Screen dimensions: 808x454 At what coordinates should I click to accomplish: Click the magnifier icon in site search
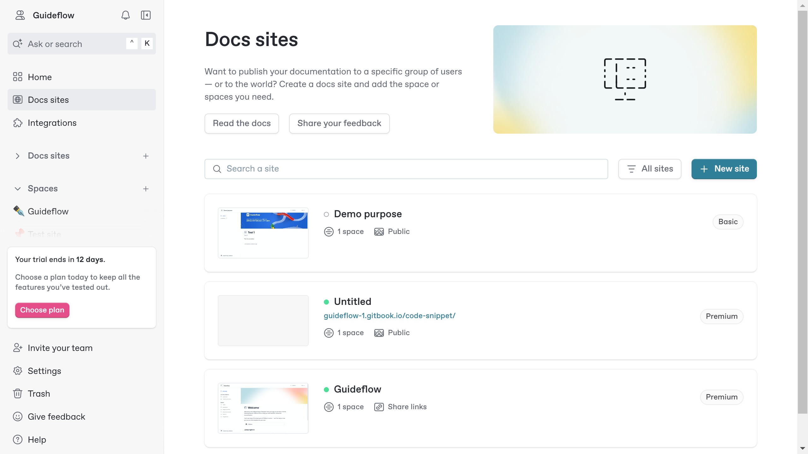pyautogui.click(x=217, y=169)
